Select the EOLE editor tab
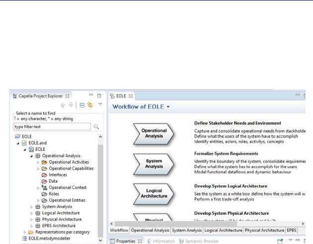The width and height of the screenshot is (313, 244). (121, 96)
